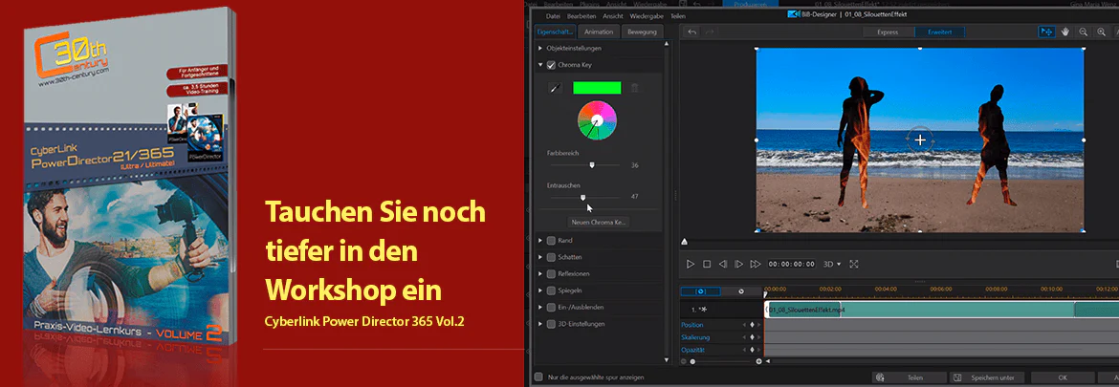Image resolution: width=1119 pixels, height=387 pixels.
Task: Switch to the Bewegung tab
Action: [642, 32]
